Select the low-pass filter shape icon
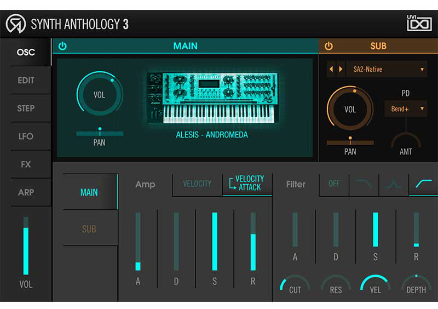 click(x=364, y=184)
